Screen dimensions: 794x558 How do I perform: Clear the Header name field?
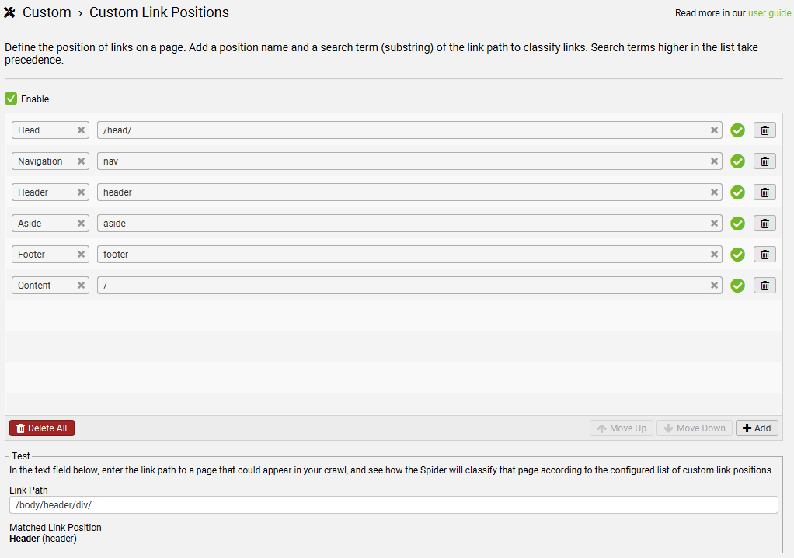coord(81,192)
